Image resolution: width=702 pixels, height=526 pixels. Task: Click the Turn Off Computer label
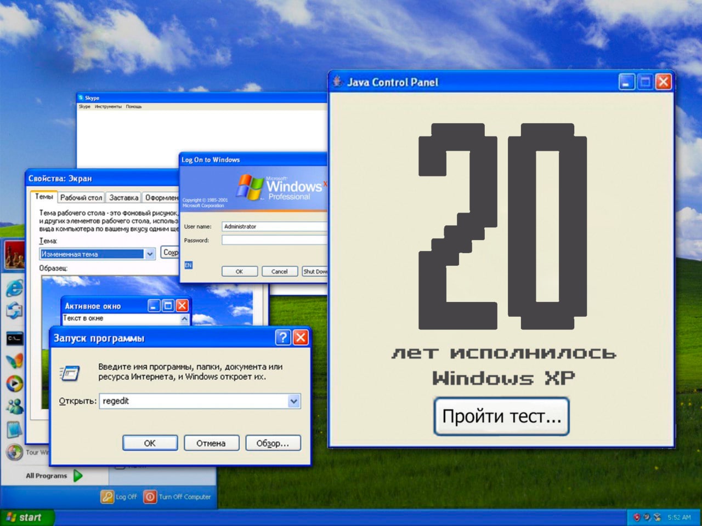tap(185, 497)
